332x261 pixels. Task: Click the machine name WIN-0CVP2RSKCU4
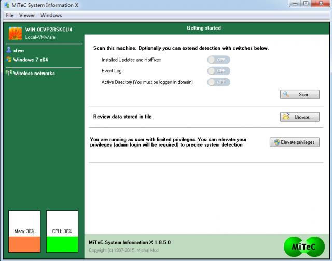click(49, 30)
